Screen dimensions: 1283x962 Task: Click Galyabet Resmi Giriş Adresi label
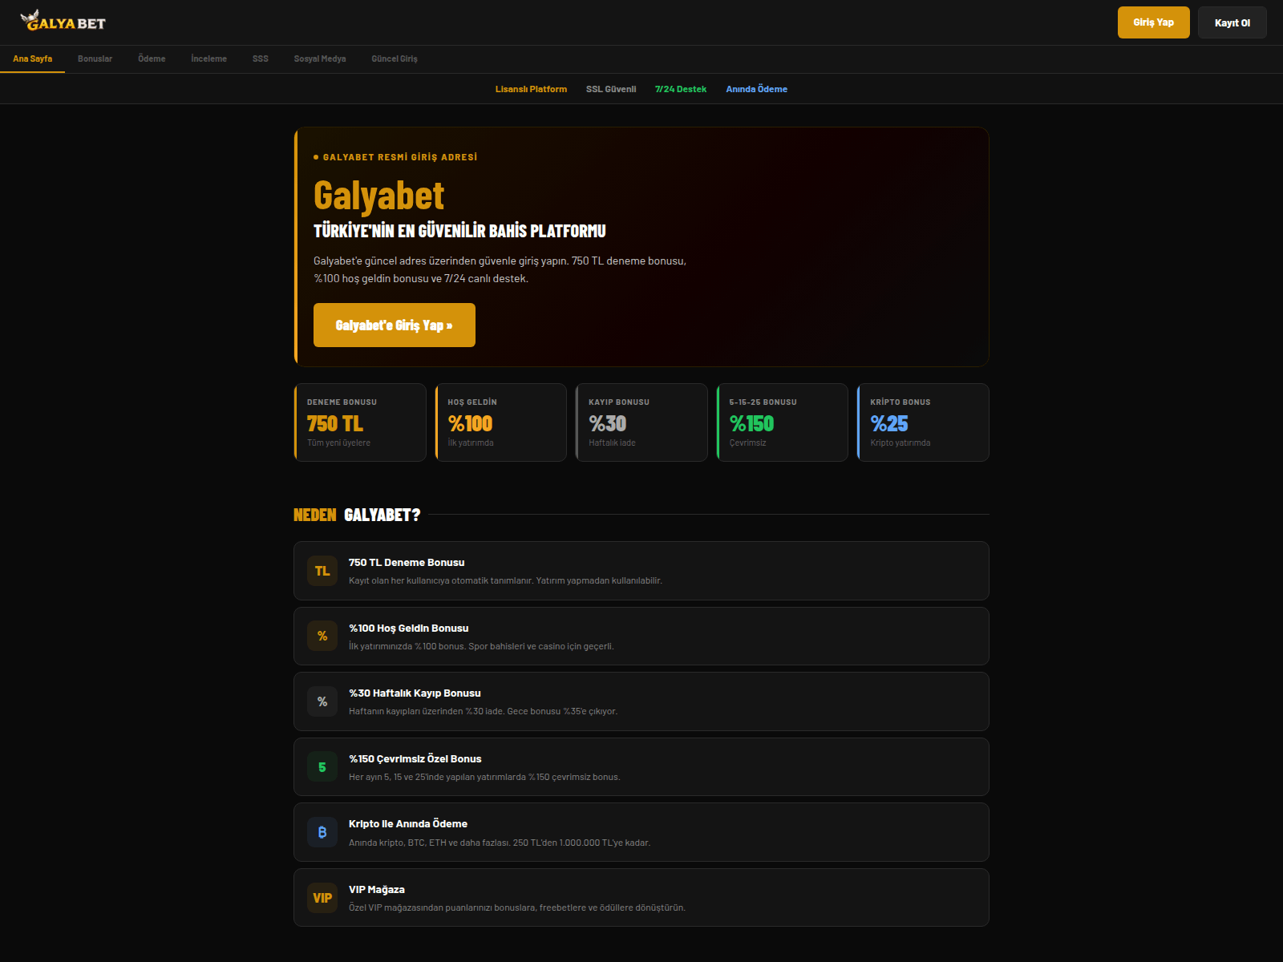[399, 157]
